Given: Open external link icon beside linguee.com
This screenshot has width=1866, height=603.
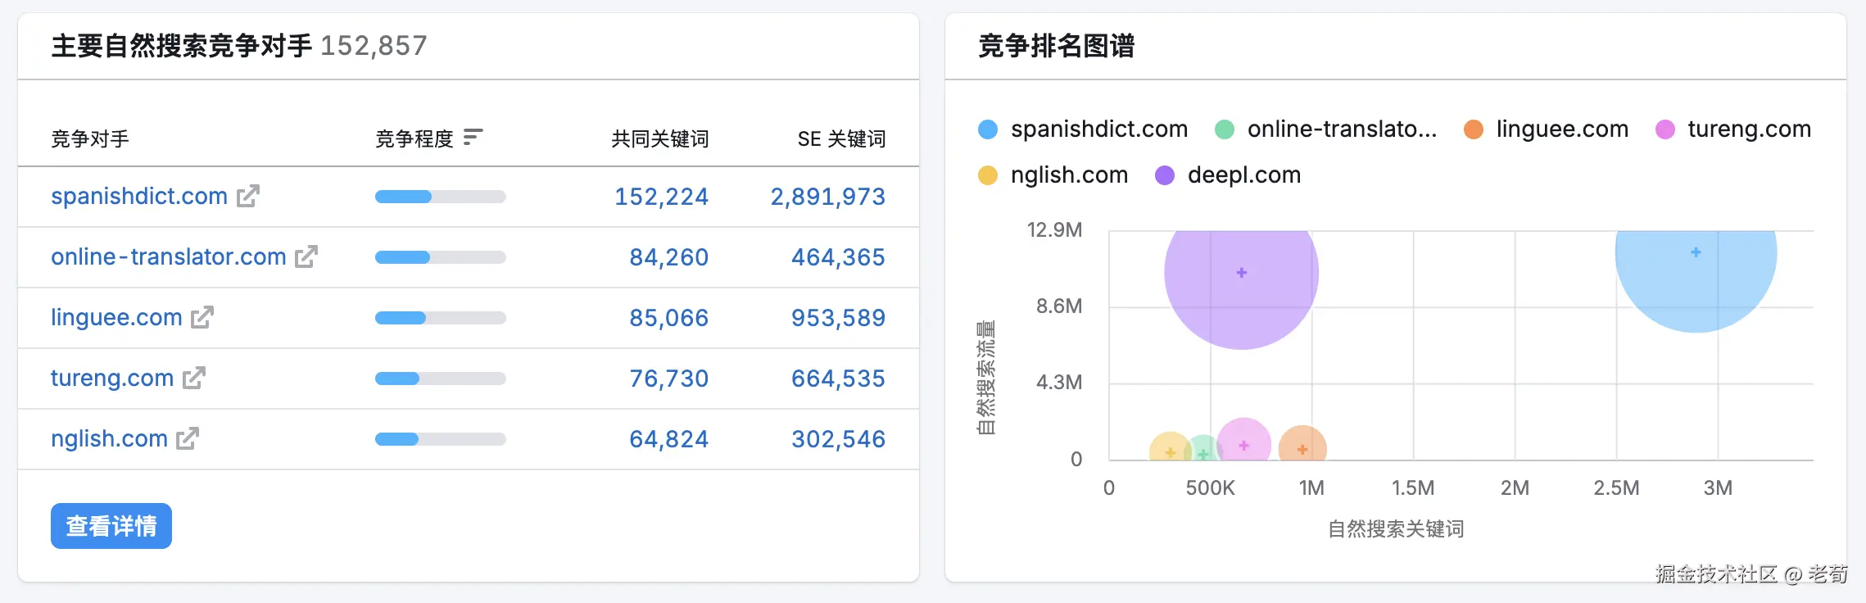Looking at the screenshot, I should 202,317.
